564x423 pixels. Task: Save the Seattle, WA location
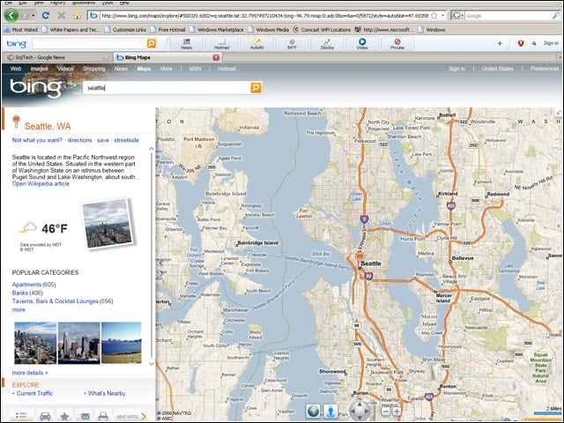click(103, 140)
